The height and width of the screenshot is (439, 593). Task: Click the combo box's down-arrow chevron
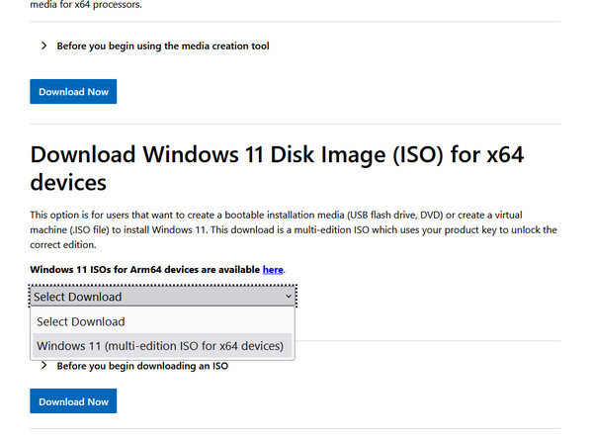(x=288, y=296)
